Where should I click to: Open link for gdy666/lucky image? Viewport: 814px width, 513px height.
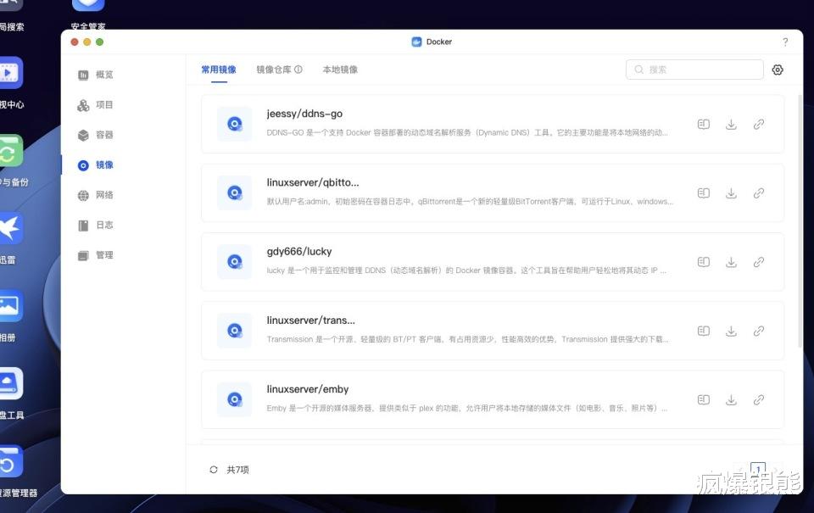758,262
